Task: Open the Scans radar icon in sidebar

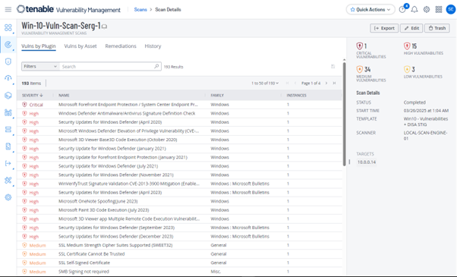Action: pos(8,45)
